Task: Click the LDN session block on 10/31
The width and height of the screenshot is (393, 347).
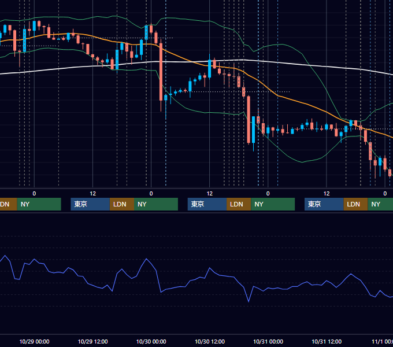Action: (x=355, y=204)
